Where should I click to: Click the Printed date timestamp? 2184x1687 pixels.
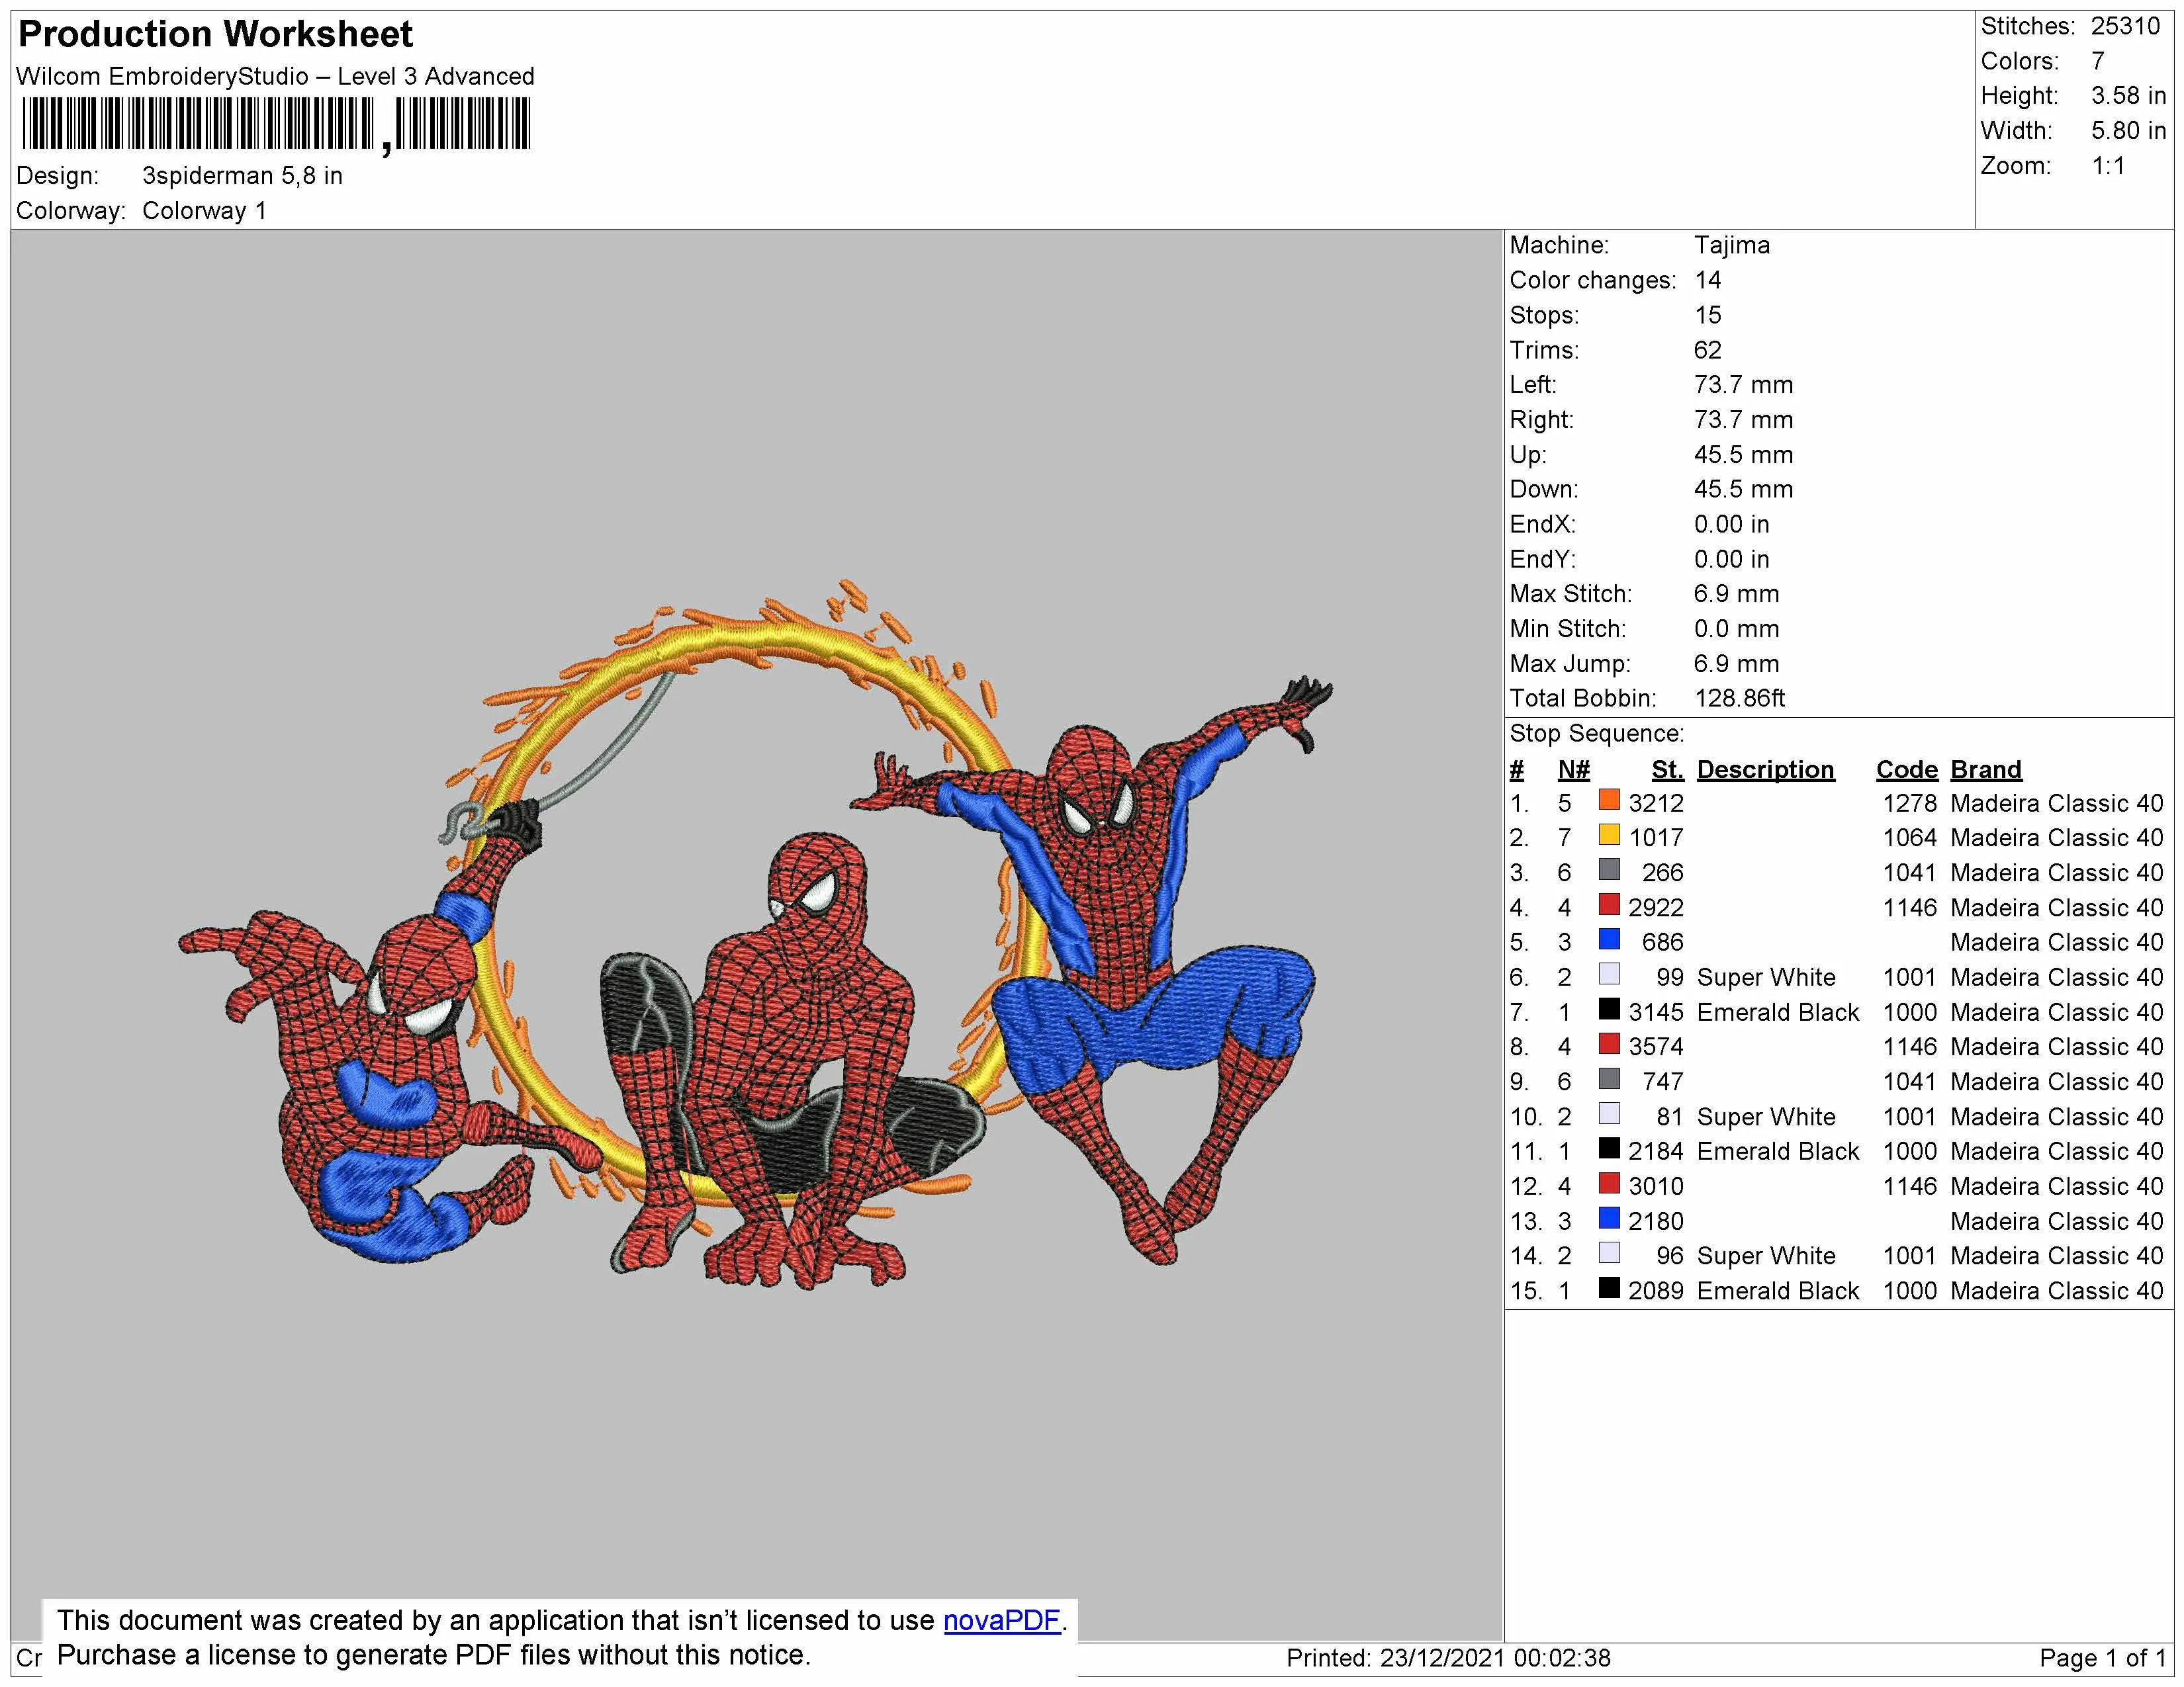pos(1448,1658)
